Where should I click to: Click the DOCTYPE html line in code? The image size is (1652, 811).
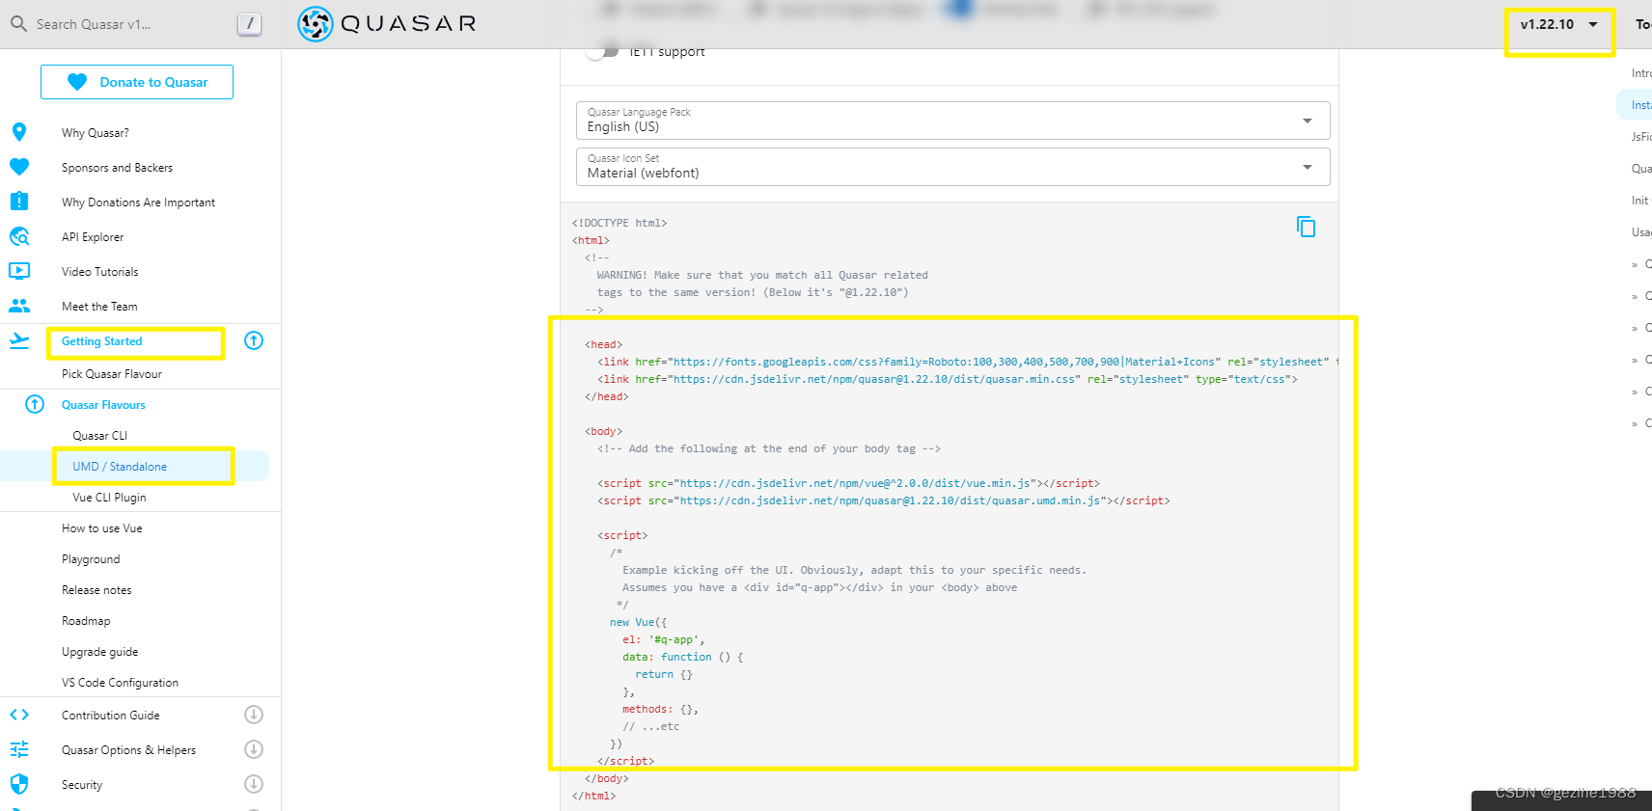point(619,223)
